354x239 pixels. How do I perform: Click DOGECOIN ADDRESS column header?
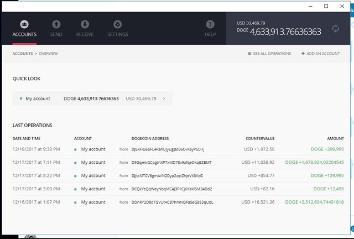(150, 138)
